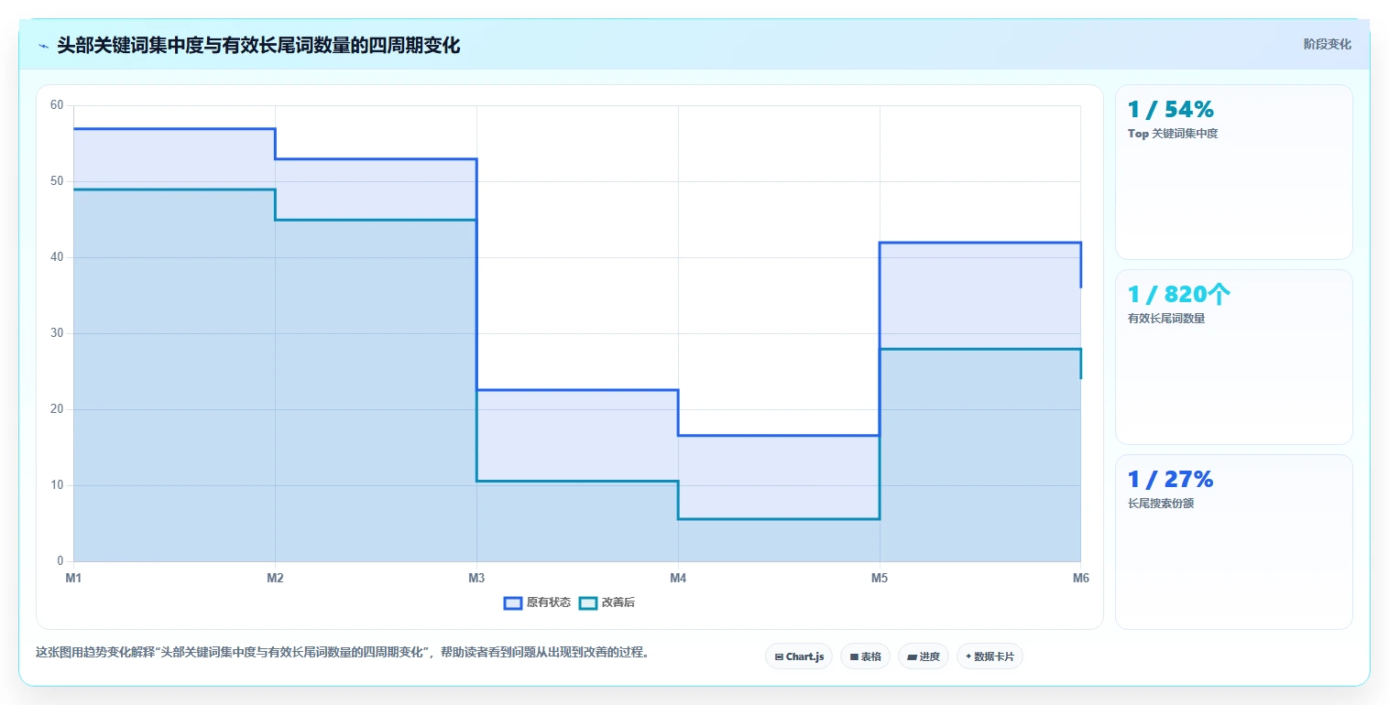Click the 阶段变化 label in header
Viewport: 1389px width, 705px height.
pyautogui.click(x=1328, y=44)
